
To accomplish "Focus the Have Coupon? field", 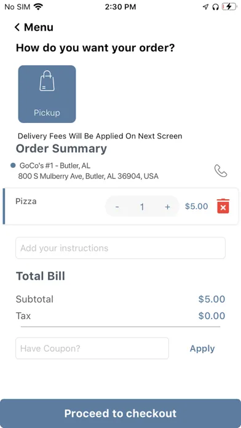I will (92, 348).
